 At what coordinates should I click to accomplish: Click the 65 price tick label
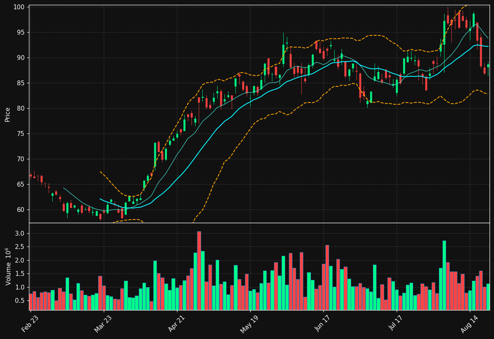pos(21,185)
